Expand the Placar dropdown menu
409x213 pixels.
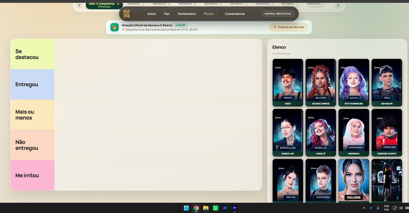coord(210,14)
